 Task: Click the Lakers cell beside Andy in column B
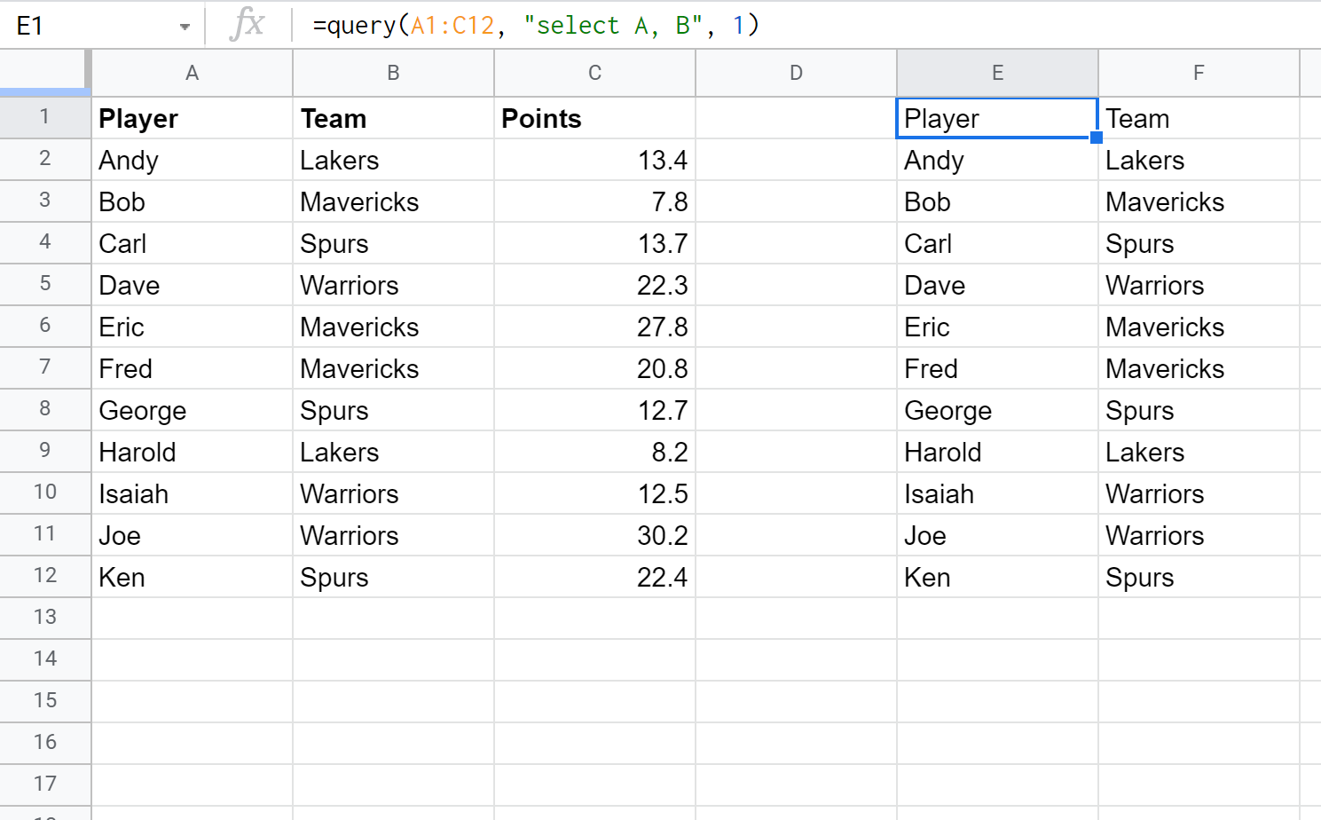pos(393,160)
